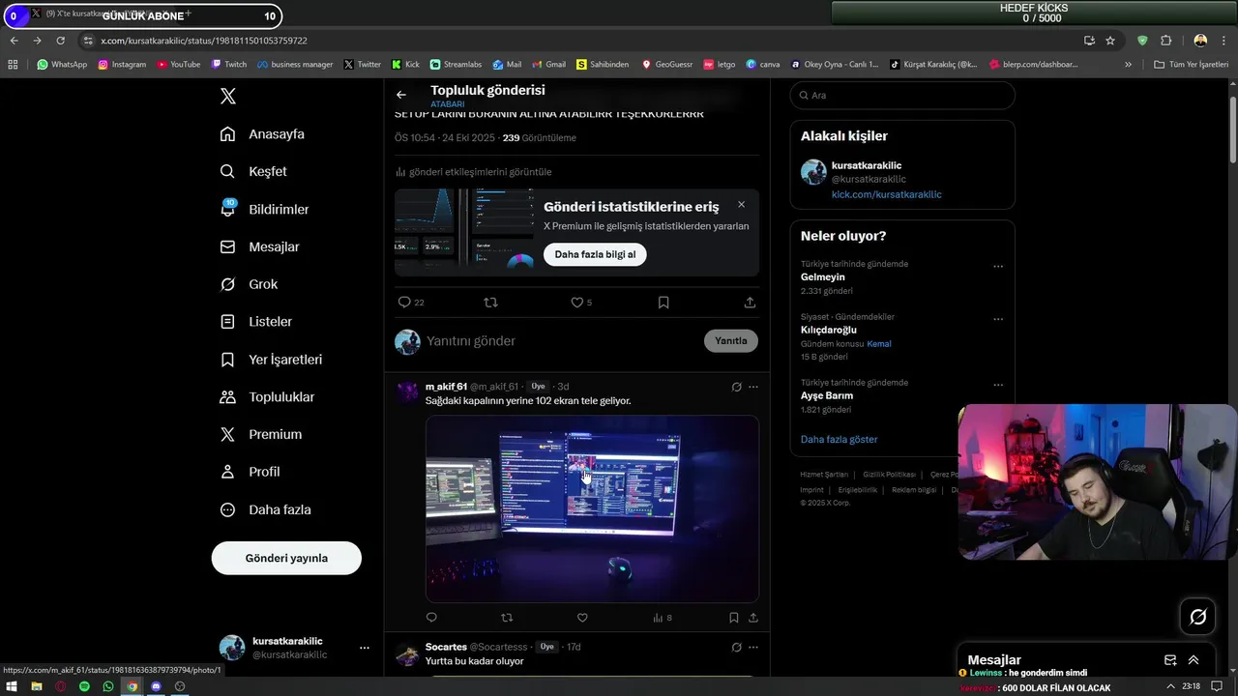This screenshot has height=696, width=1238.
Task: Open options for Gelmeyin trend
Action: click(x=998, y=266)
